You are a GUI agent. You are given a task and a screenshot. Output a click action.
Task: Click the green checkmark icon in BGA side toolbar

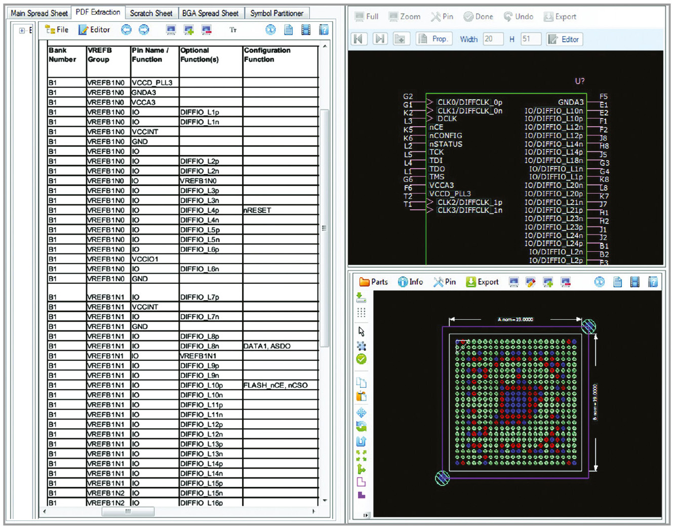click(x=361, y=359)
